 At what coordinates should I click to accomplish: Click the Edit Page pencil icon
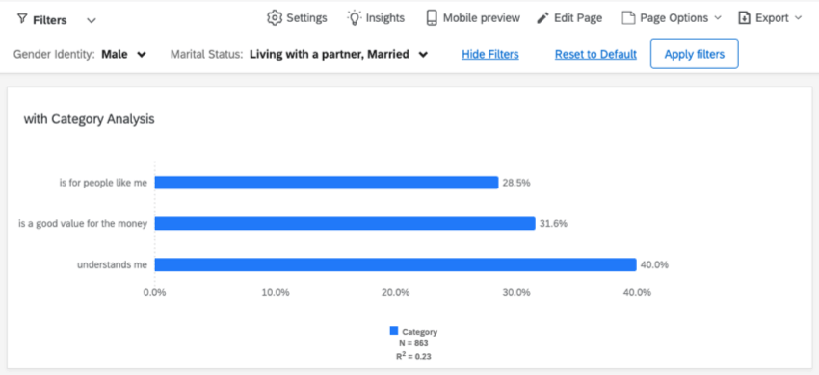pyautogui.click(x=543, y=18)
